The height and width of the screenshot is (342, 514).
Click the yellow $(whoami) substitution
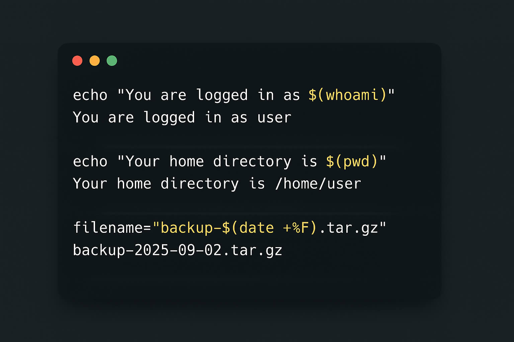(x=347, y=95)
